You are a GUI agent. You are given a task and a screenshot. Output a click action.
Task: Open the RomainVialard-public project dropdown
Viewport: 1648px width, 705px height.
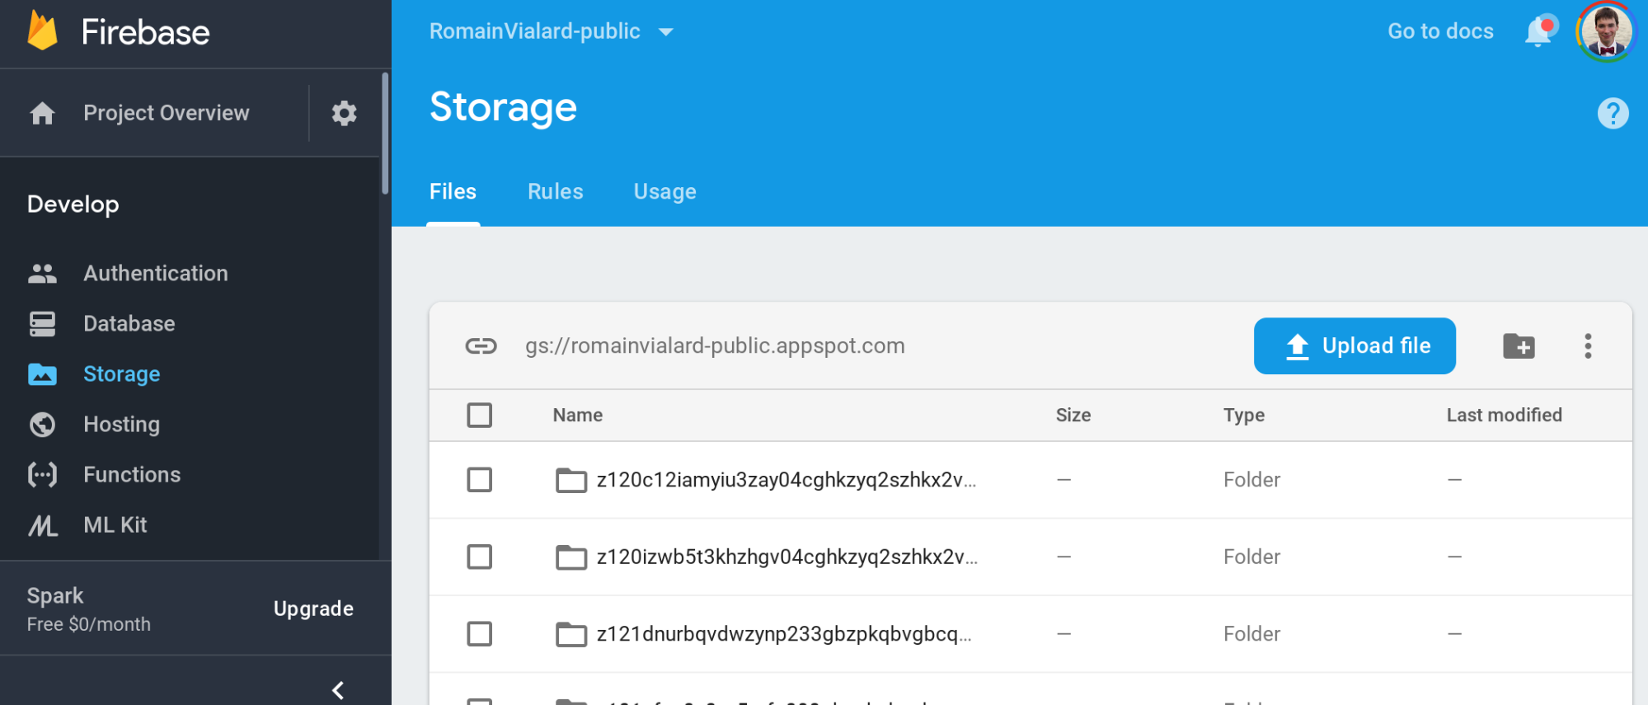[552, 31]
